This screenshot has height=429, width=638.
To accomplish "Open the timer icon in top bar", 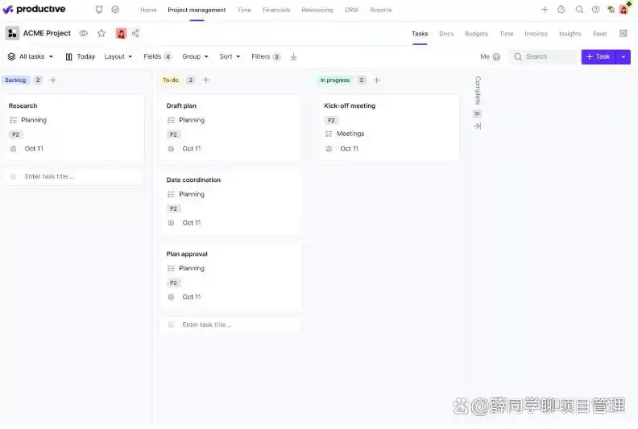I will [561, 10].
